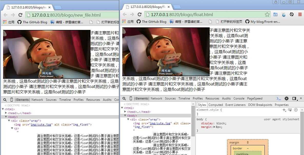Go back in the left browser window
This screenshot has width=304, height=155.
pos(5,15)
